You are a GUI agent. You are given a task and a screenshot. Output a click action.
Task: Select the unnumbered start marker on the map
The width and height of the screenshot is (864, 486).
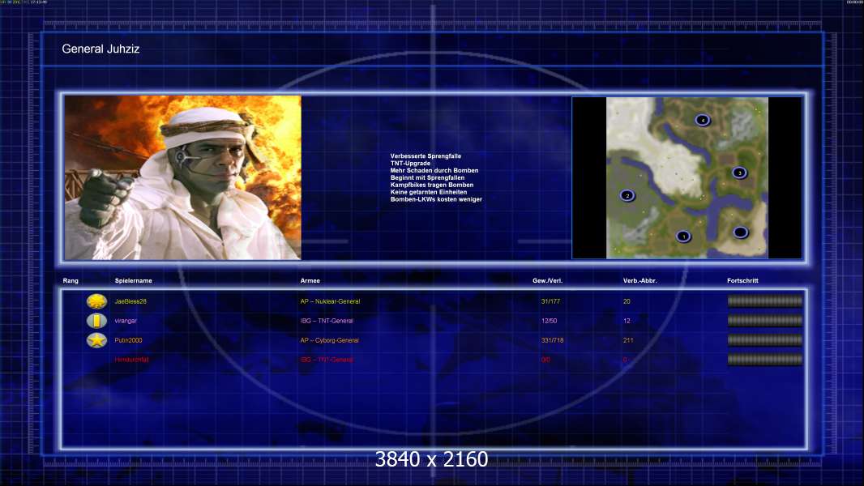coord(741,232)
